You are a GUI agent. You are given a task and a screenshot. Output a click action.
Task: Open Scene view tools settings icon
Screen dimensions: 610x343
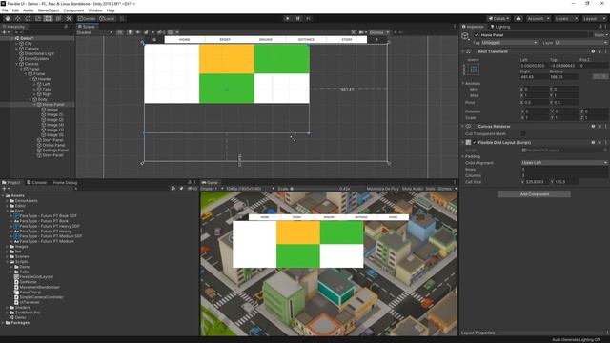tap(353, 32)
